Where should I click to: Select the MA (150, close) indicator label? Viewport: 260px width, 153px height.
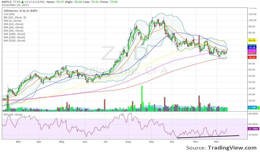click(x=14, y=37)
